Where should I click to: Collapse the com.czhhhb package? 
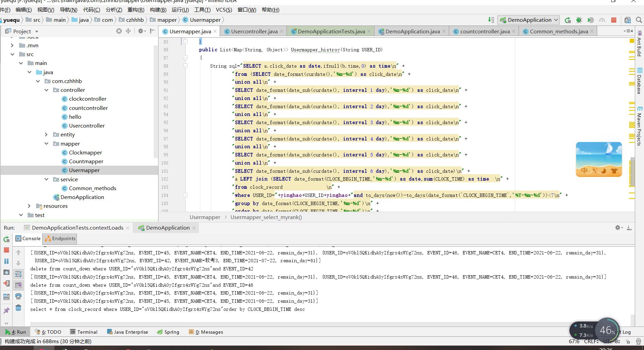(x=38, y=81)
